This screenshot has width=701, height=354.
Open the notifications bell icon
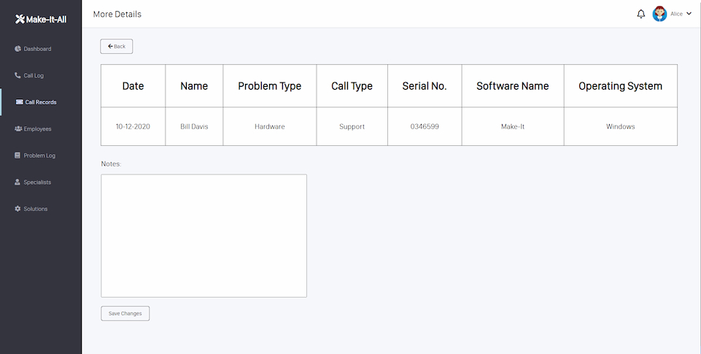coord(640,14)
